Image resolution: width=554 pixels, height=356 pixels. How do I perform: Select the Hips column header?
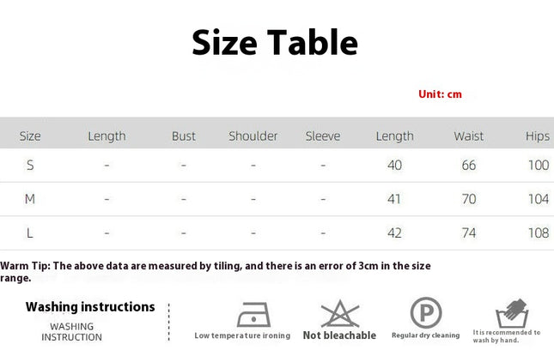point(538,136)
